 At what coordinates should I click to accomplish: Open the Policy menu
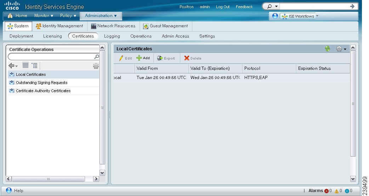coord(68,16)
